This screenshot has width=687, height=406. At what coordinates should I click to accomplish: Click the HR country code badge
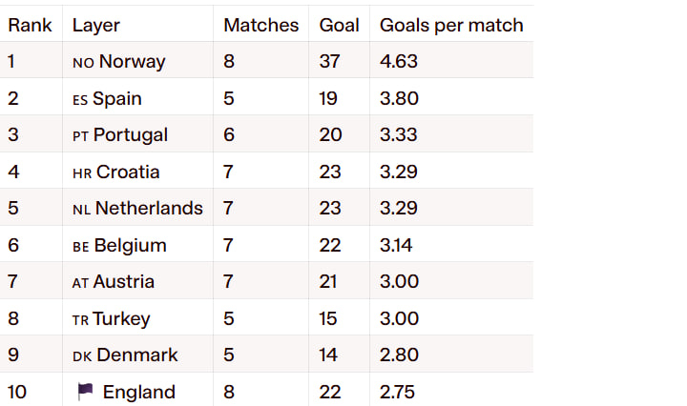point(82,173)
